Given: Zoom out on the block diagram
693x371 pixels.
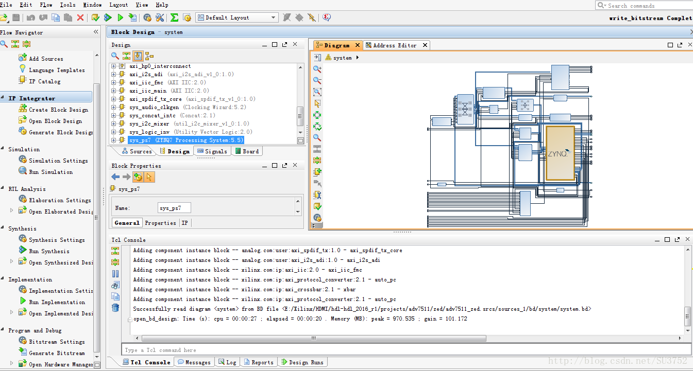Looking at the screenshot, I should [317, 80].
